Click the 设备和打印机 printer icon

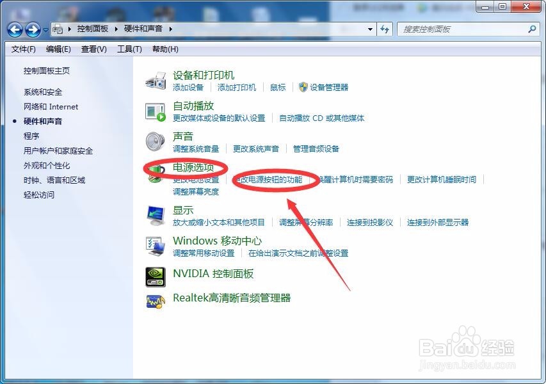[x=156, y=81]
